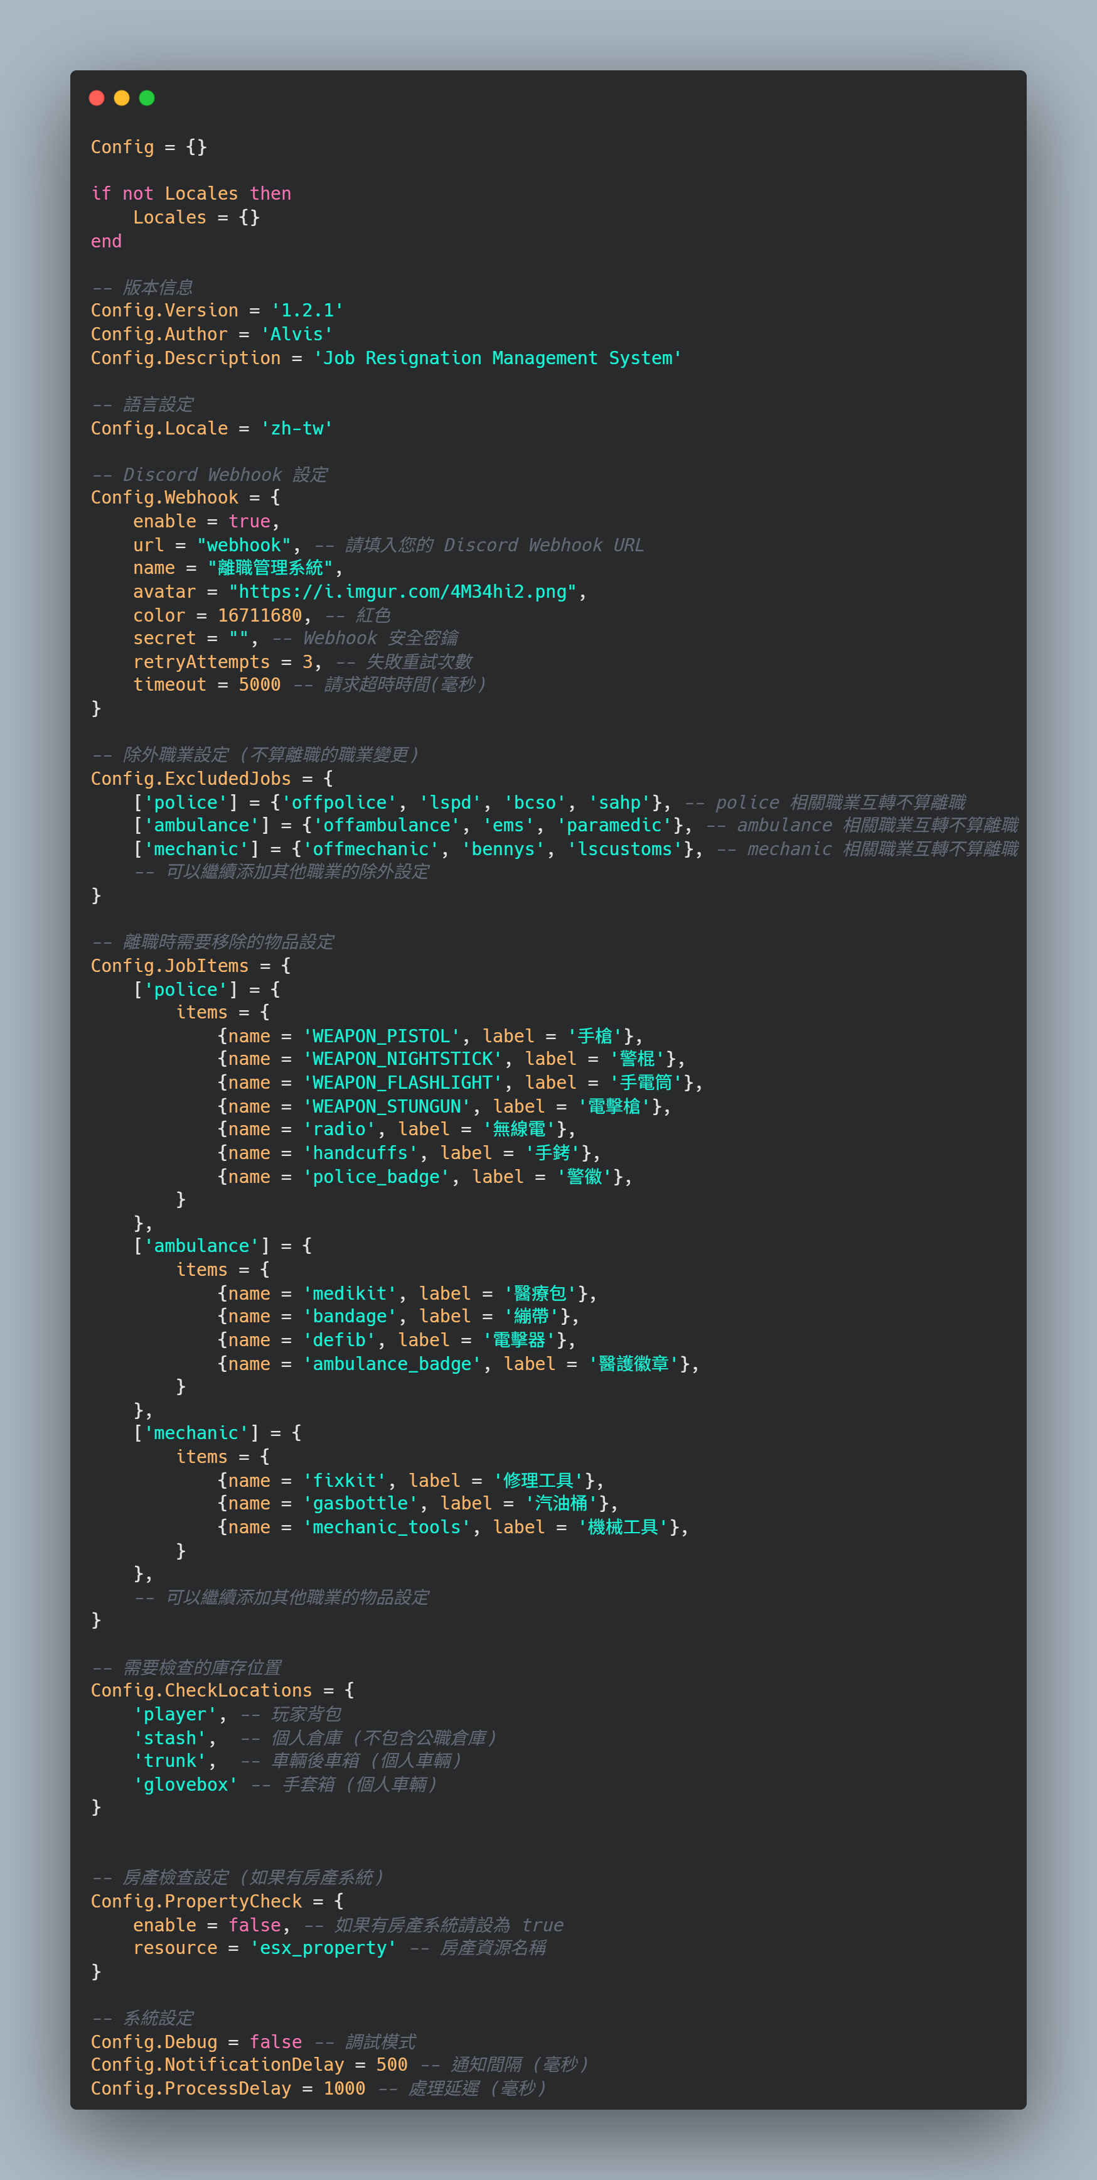
Task: Click the 'ambulance_badge' item name
Action: (x=392, y=1363)
